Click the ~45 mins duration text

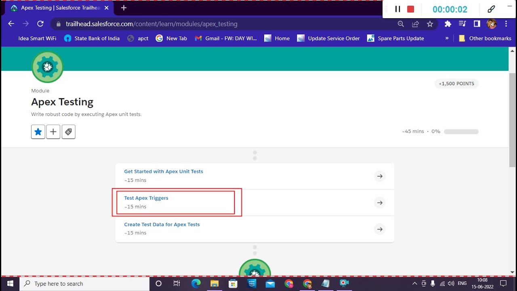point(413,131)
